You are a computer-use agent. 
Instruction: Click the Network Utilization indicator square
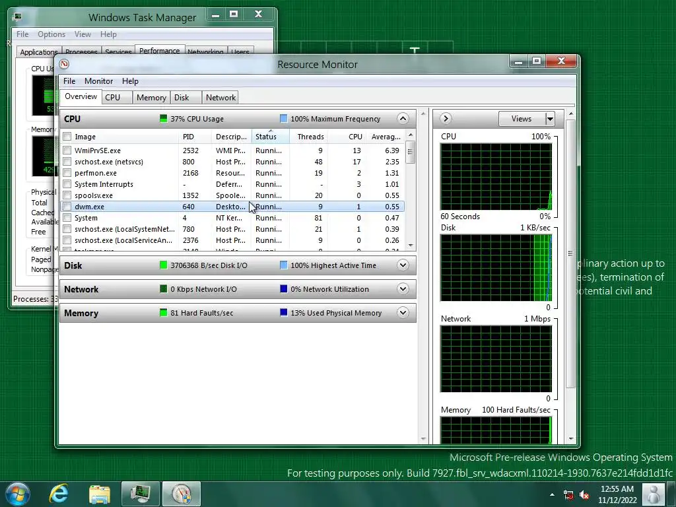[x=283, y=289]
